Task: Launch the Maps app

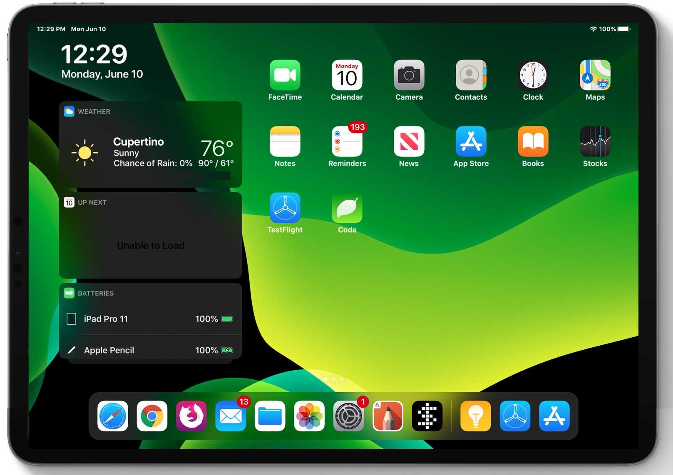Action: coord(595,75)
